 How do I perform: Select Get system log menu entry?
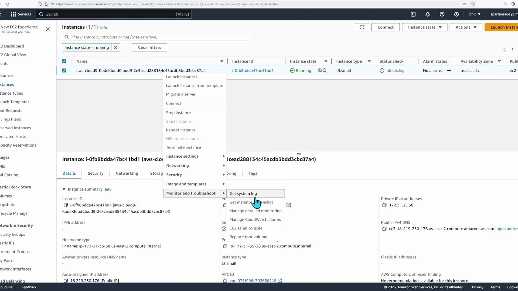(243, 193)
